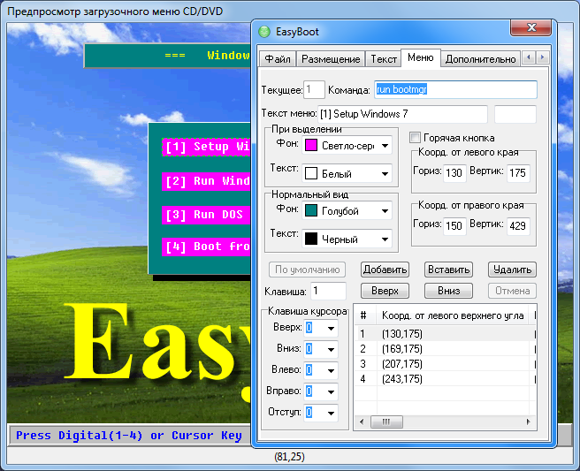
Task: Click the right edge Гориз field 150
Action: point(454,226)
